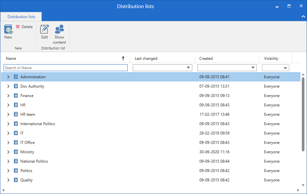Maximize the Distribution lists window
Screen dimensions: 307x194
coord(289,6)
